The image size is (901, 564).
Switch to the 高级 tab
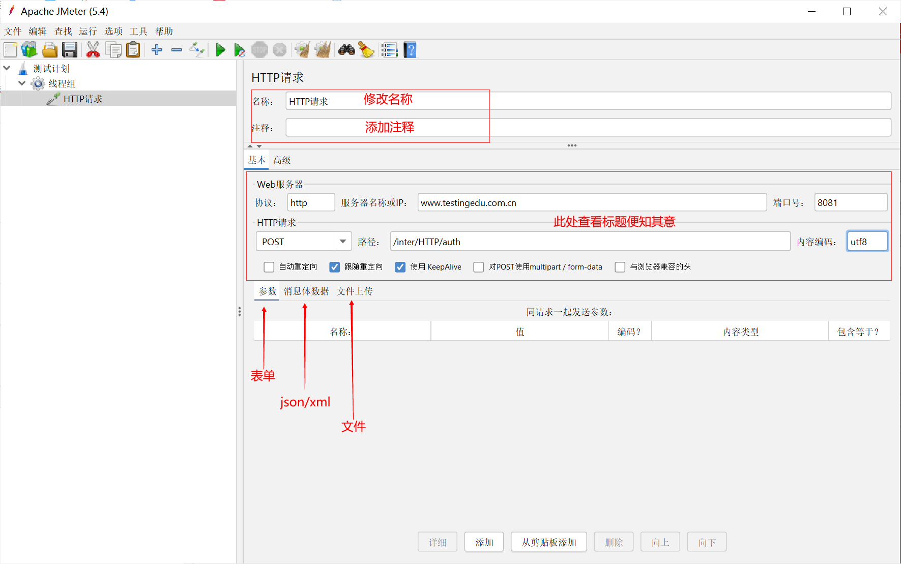tap(281, 160)
